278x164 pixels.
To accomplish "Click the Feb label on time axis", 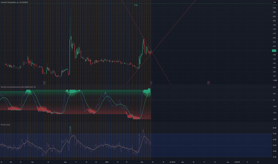I will pos(142,162).
